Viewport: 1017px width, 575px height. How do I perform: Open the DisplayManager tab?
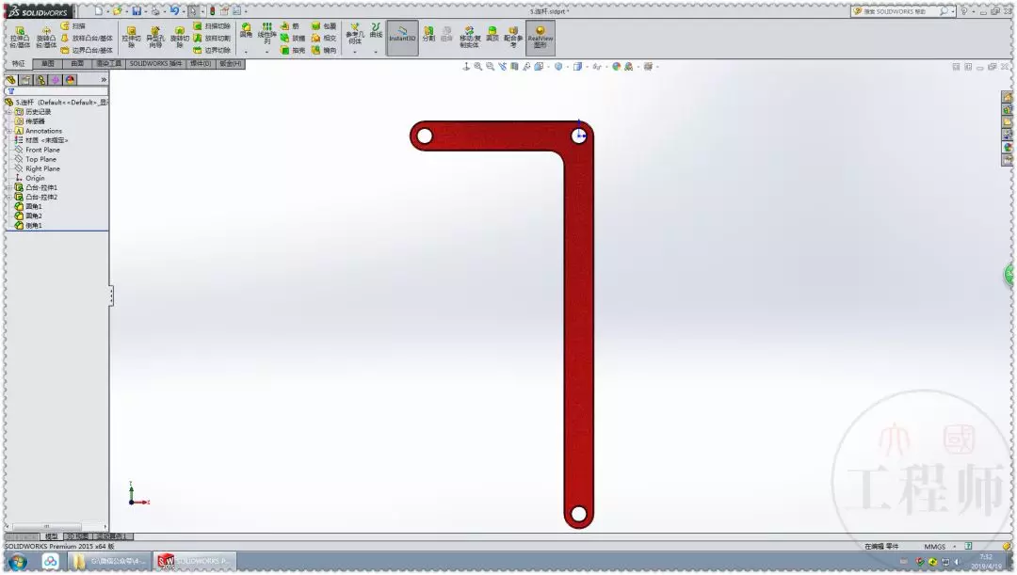(x=71, y=80)
